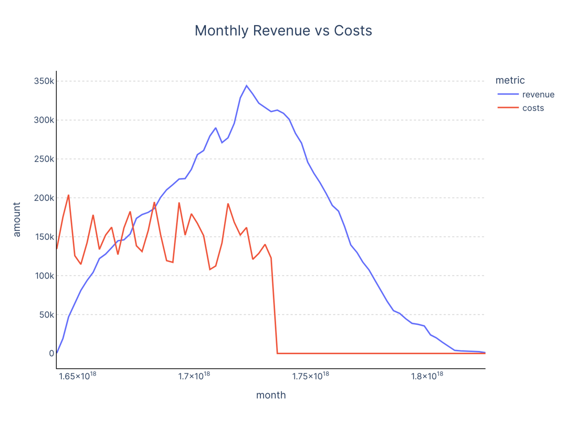Image resolution: width=567 pixels, height=425 pixels.
Task: Click the blue revenue legend line swatch
Action: [x=508, y=95]
